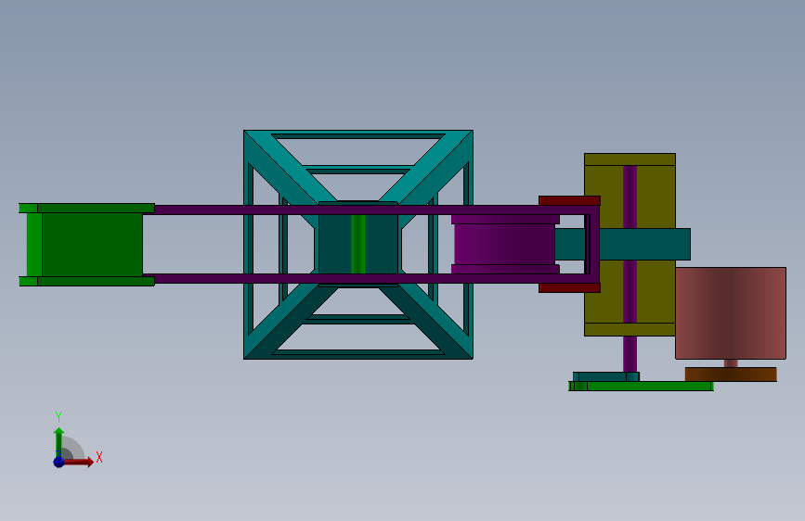Select the brownish-red motor cylinder
805x521 pixels.
pyautogui.click(x=731, y=312)
